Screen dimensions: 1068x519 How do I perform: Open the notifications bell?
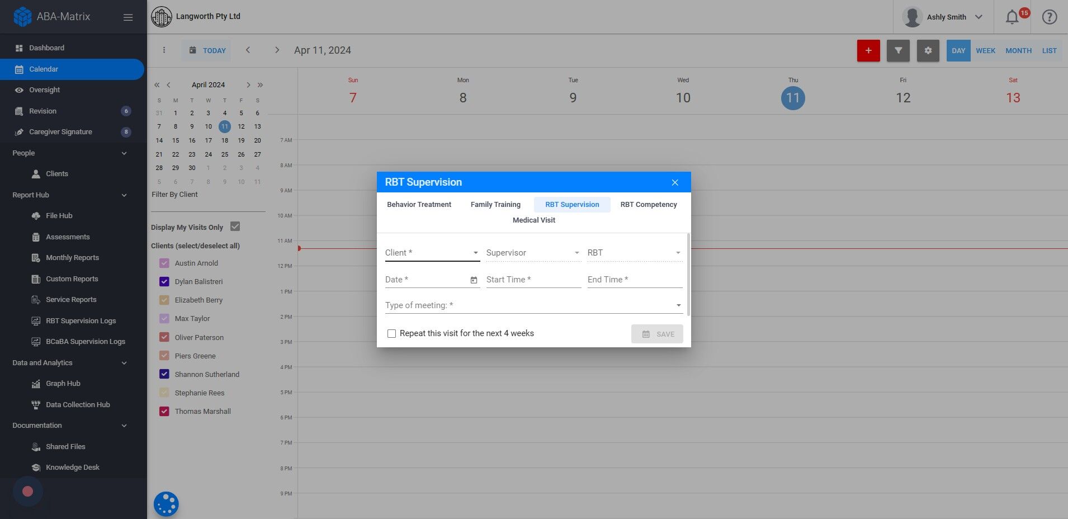point(1011,17)
